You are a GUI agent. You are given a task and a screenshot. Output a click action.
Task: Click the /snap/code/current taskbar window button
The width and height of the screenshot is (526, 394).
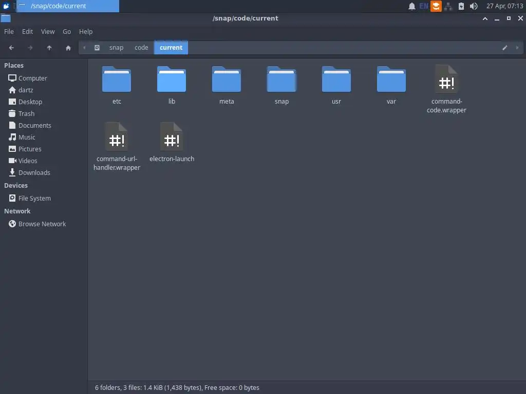pyautogui.click(x=68, y=6)
